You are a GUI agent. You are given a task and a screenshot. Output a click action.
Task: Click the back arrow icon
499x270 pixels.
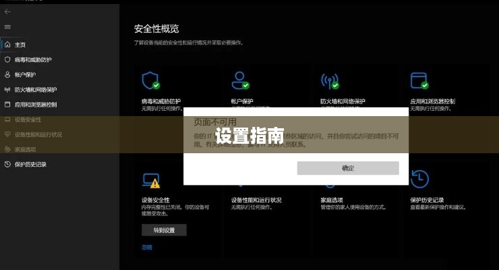point(7,11)
